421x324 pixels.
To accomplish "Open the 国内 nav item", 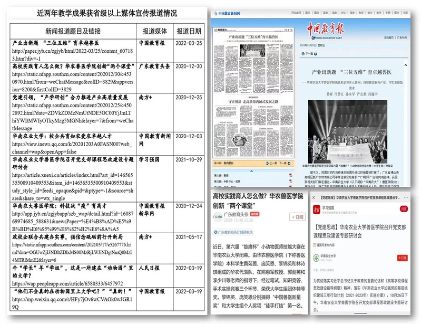I will tap(307, 13).
